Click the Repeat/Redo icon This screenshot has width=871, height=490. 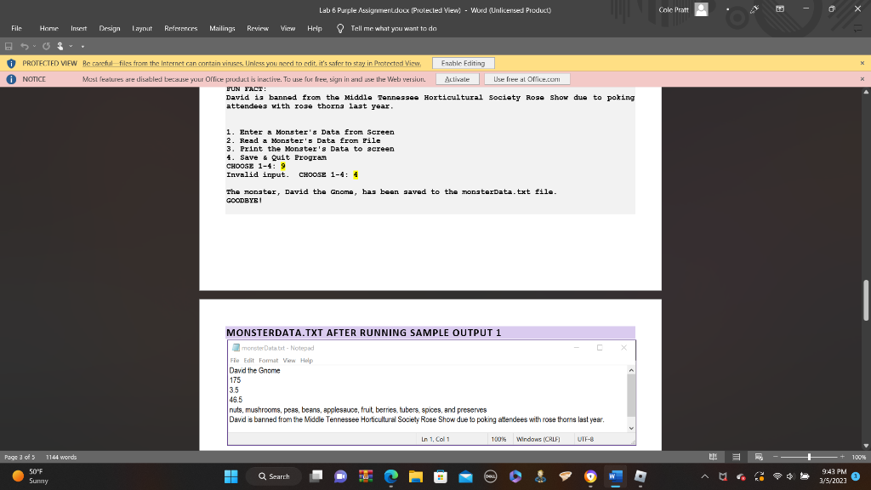46,46
